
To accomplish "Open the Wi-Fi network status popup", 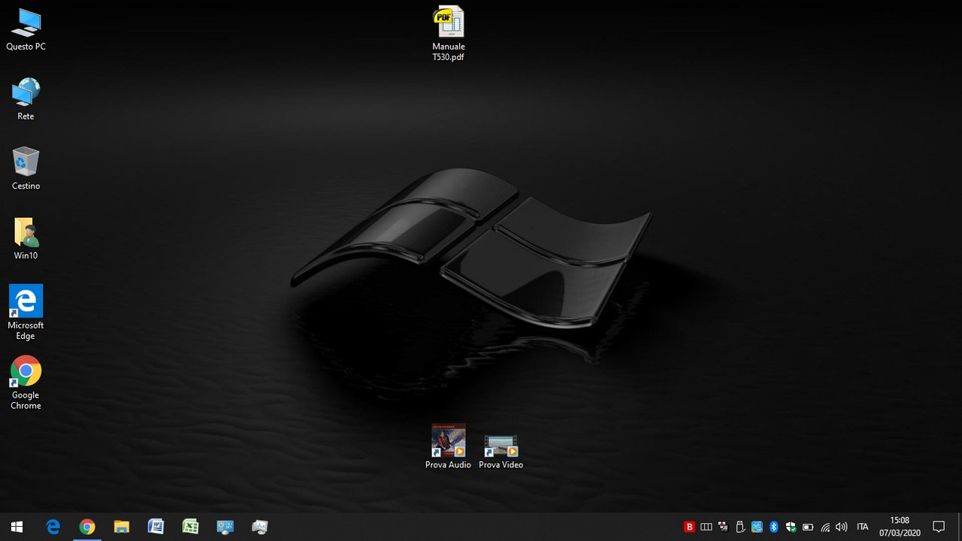I will 824,527.
